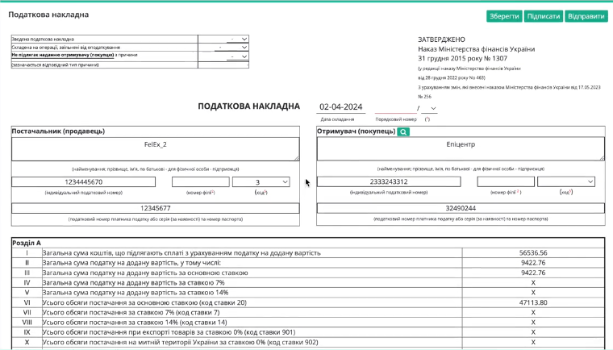Click the green search icon beside Отримувач (покупець)
Viewport: 613px width, 350px height.
[403, 131]
